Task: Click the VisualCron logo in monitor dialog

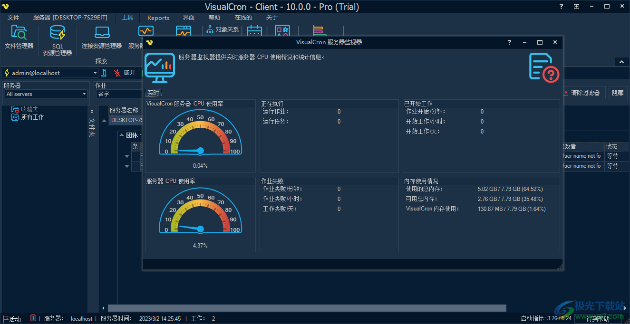Action: (149, 42)
